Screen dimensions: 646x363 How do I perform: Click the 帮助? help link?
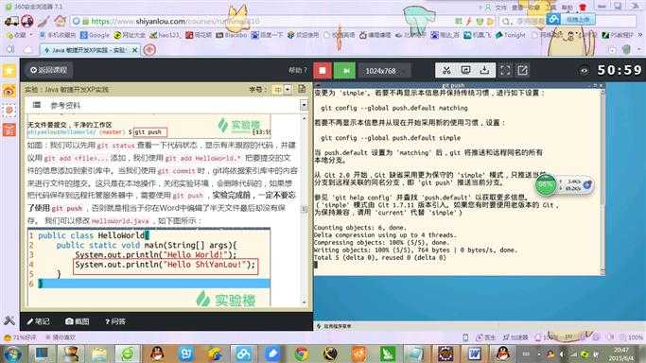pyautogui.click(x=298, y=70)
